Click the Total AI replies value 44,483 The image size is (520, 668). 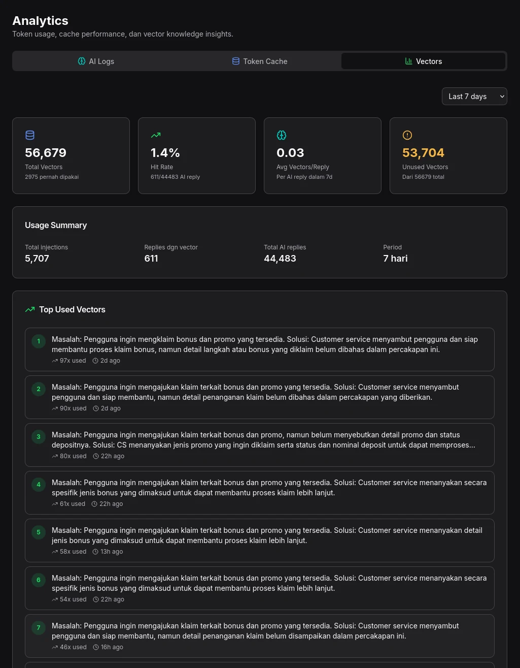point(280,259)
